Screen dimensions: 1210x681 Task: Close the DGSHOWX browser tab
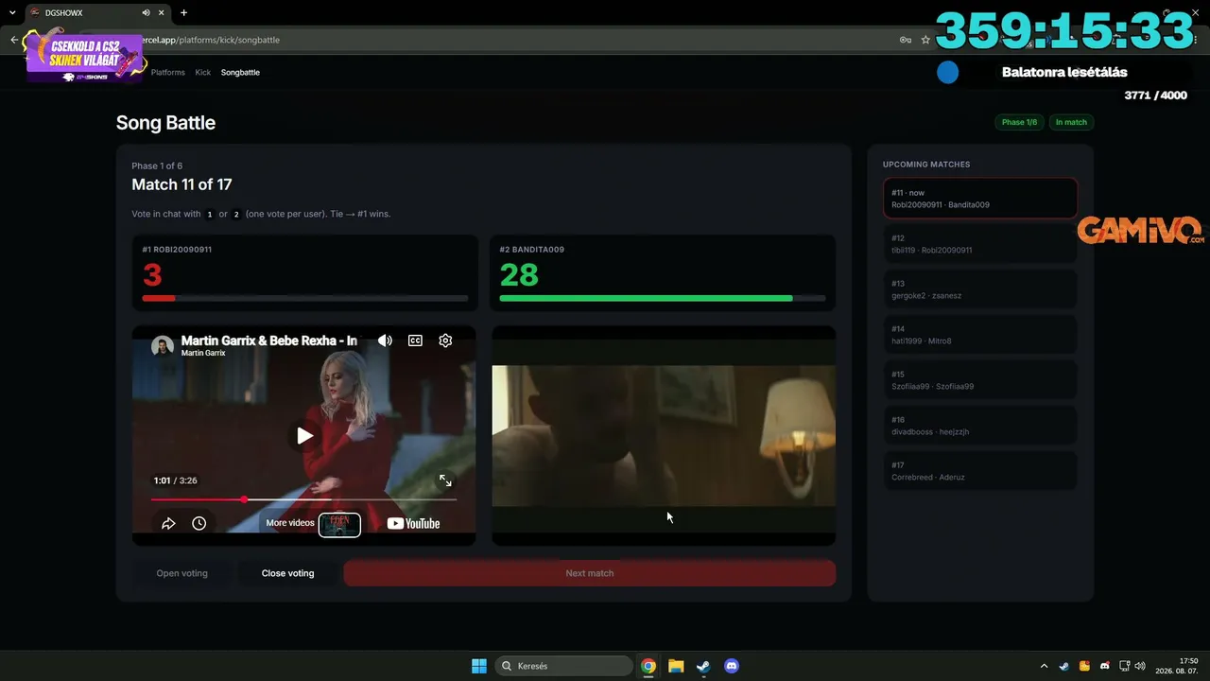pyautogui.click(x=163, y=12)
